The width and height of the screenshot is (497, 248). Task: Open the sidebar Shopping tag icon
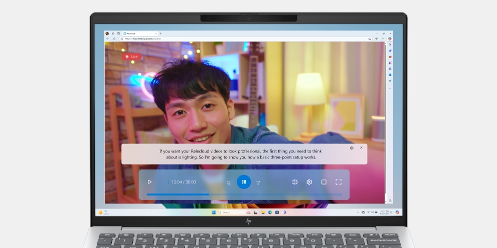(x=390, y=51)
